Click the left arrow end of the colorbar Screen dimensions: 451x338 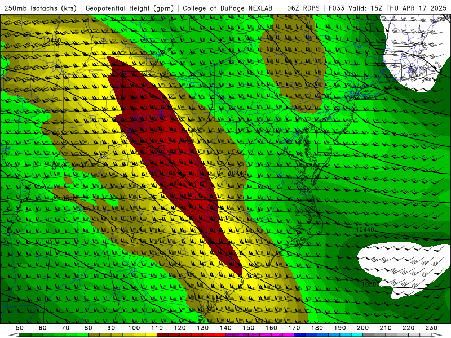click(14, 335)
